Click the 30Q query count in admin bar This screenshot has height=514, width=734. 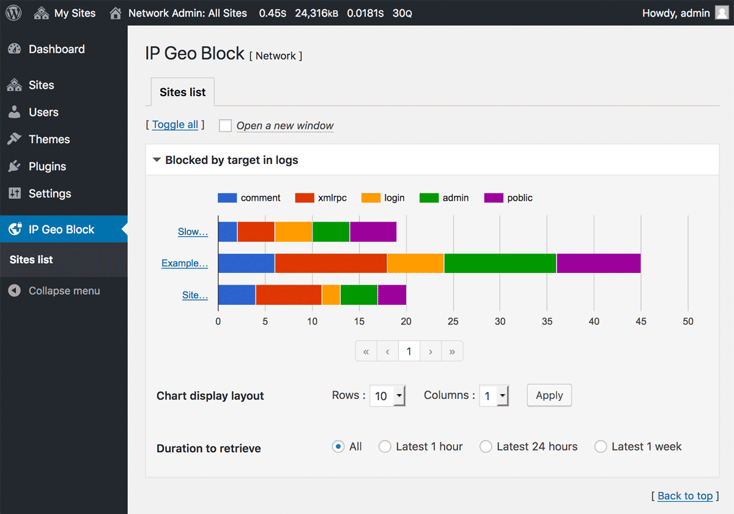point(402,13)
